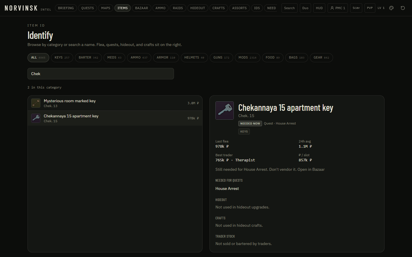Viewport: 412px width, 257px height.
Task: Click the reset/refresh arrow icon
Action: click(403, 8)
